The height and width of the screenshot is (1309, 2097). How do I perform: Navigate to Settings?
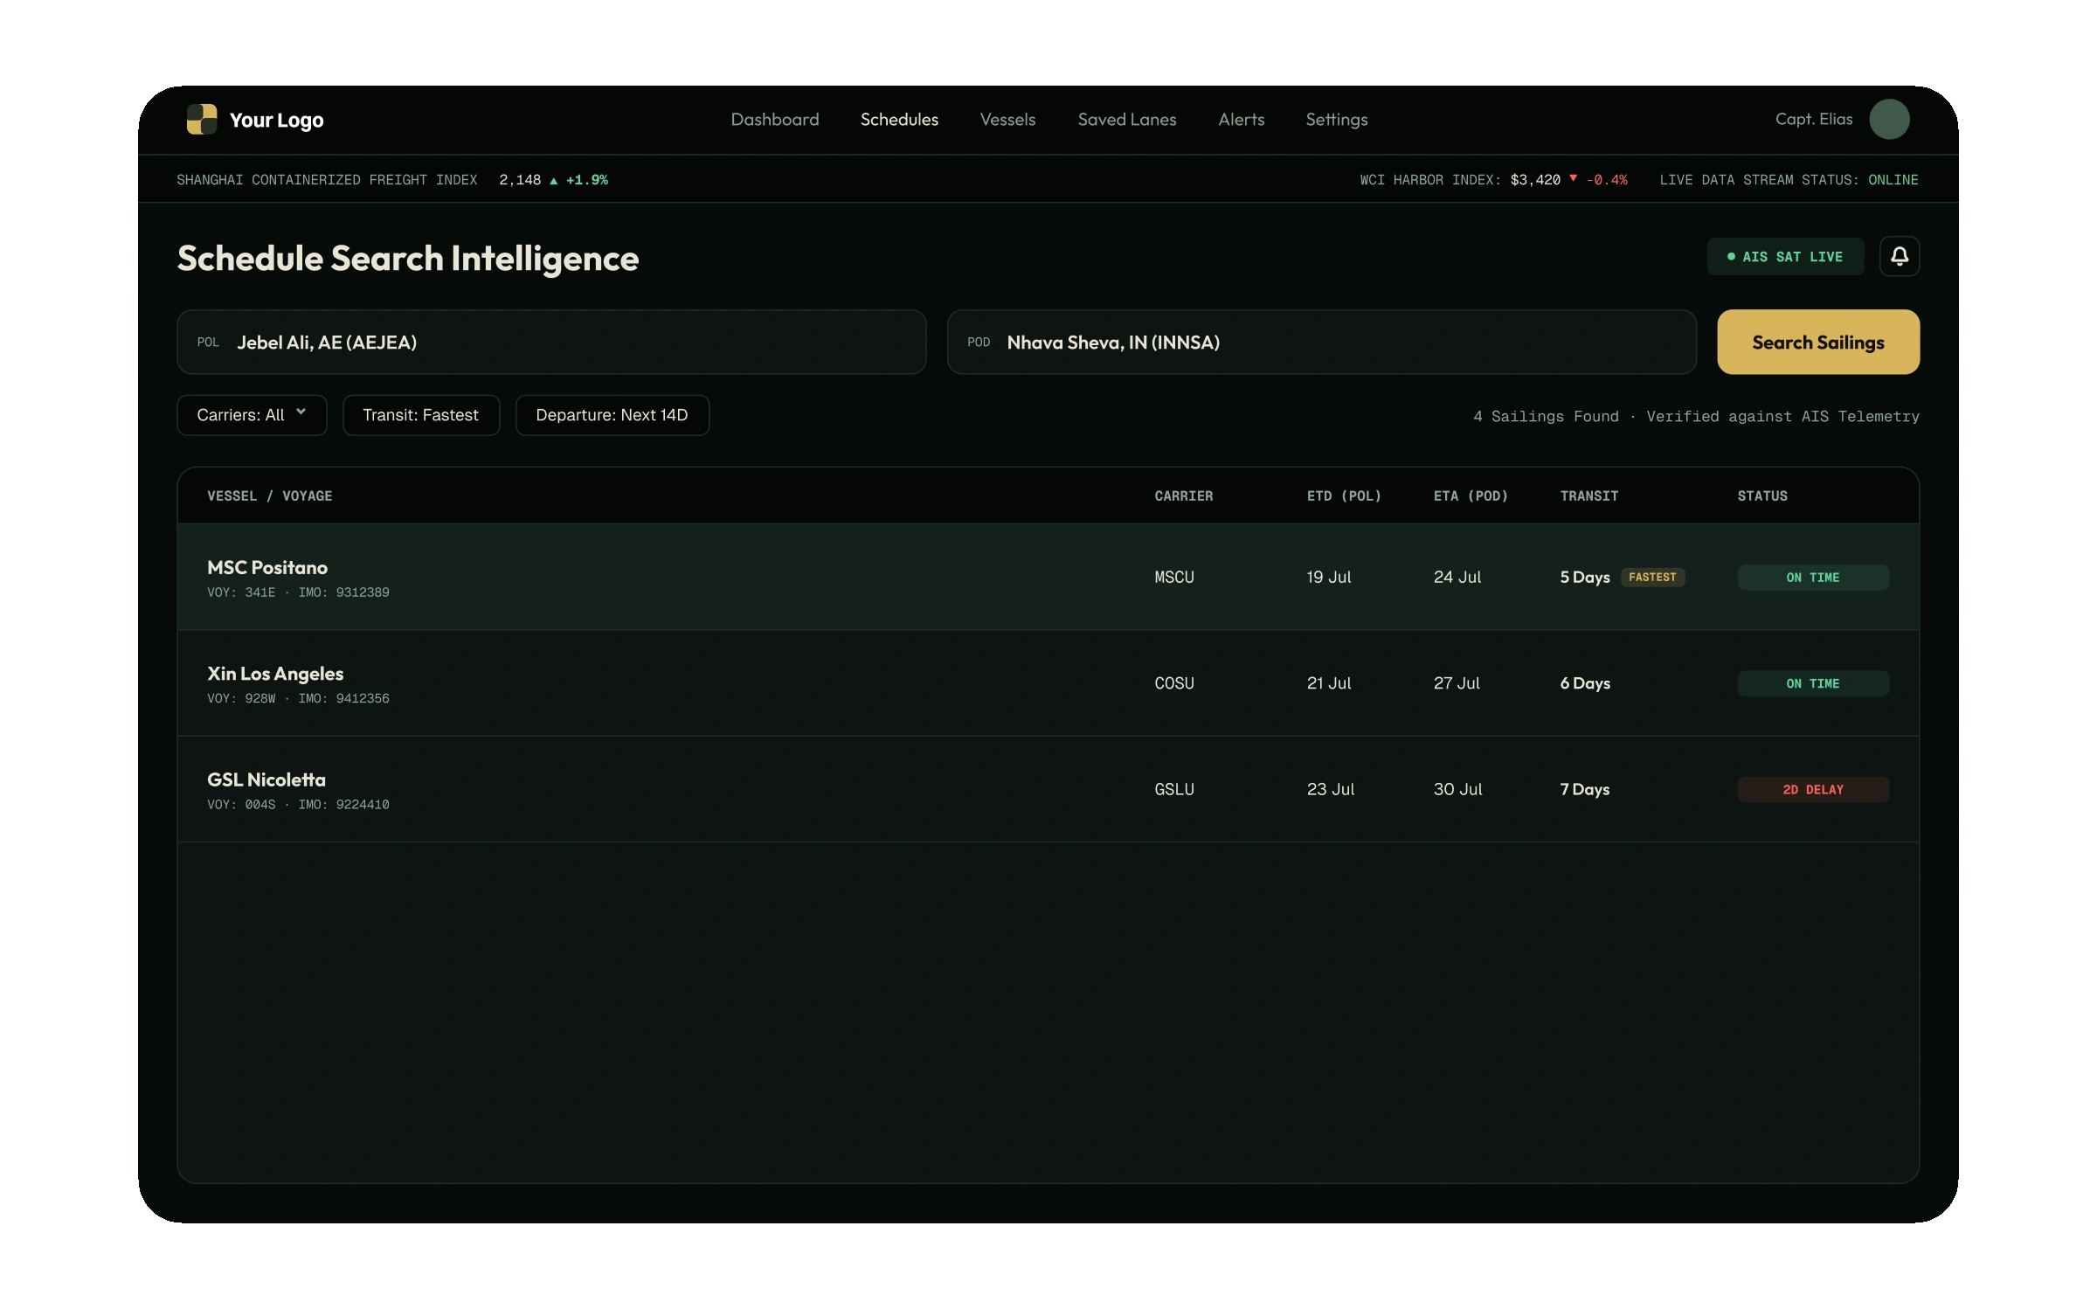coord(1337,120)
